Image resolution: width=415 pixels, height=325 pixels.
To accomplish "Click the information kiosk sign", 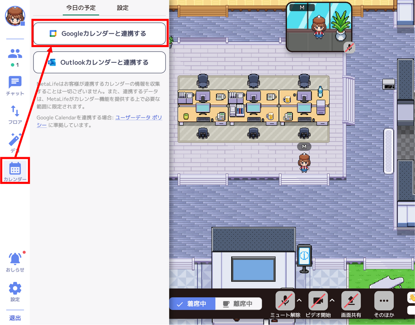I will tap(304, 258).
